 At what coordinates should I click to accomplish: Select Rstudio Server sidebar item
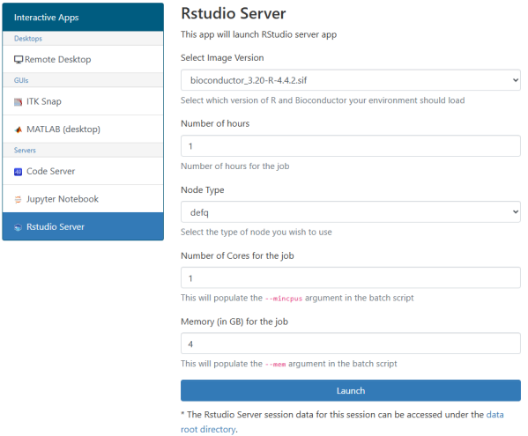pos(83,226)
